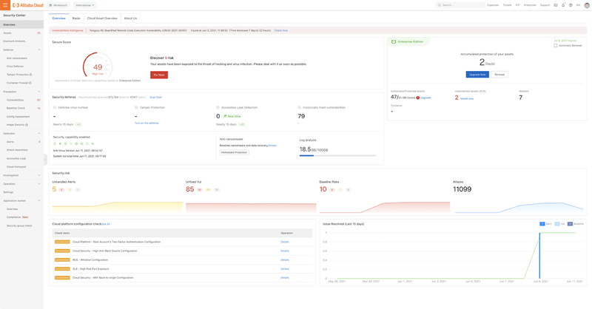The image size is (592, 309).
Task: Open the user avatar menu
Action: (x=587, y=5)
